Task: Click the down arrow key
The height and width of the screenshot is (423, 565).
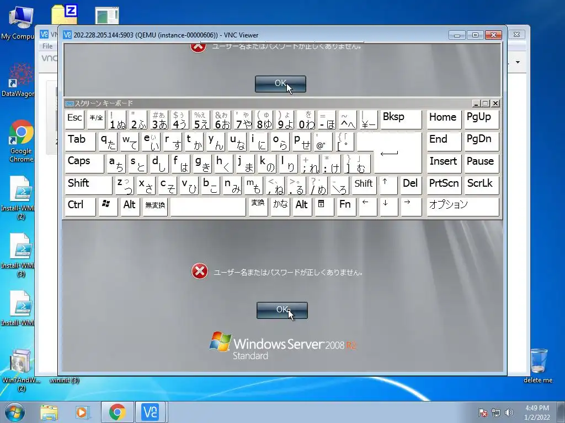Action: [x=388, y=207]
